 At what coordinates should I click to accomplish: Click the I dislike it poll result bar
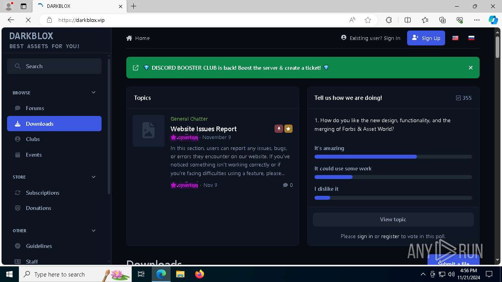393,198
